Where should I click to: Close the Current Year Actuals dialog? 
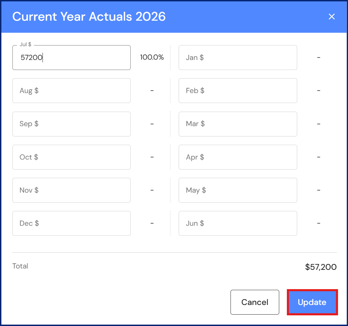tap(332, 17)
